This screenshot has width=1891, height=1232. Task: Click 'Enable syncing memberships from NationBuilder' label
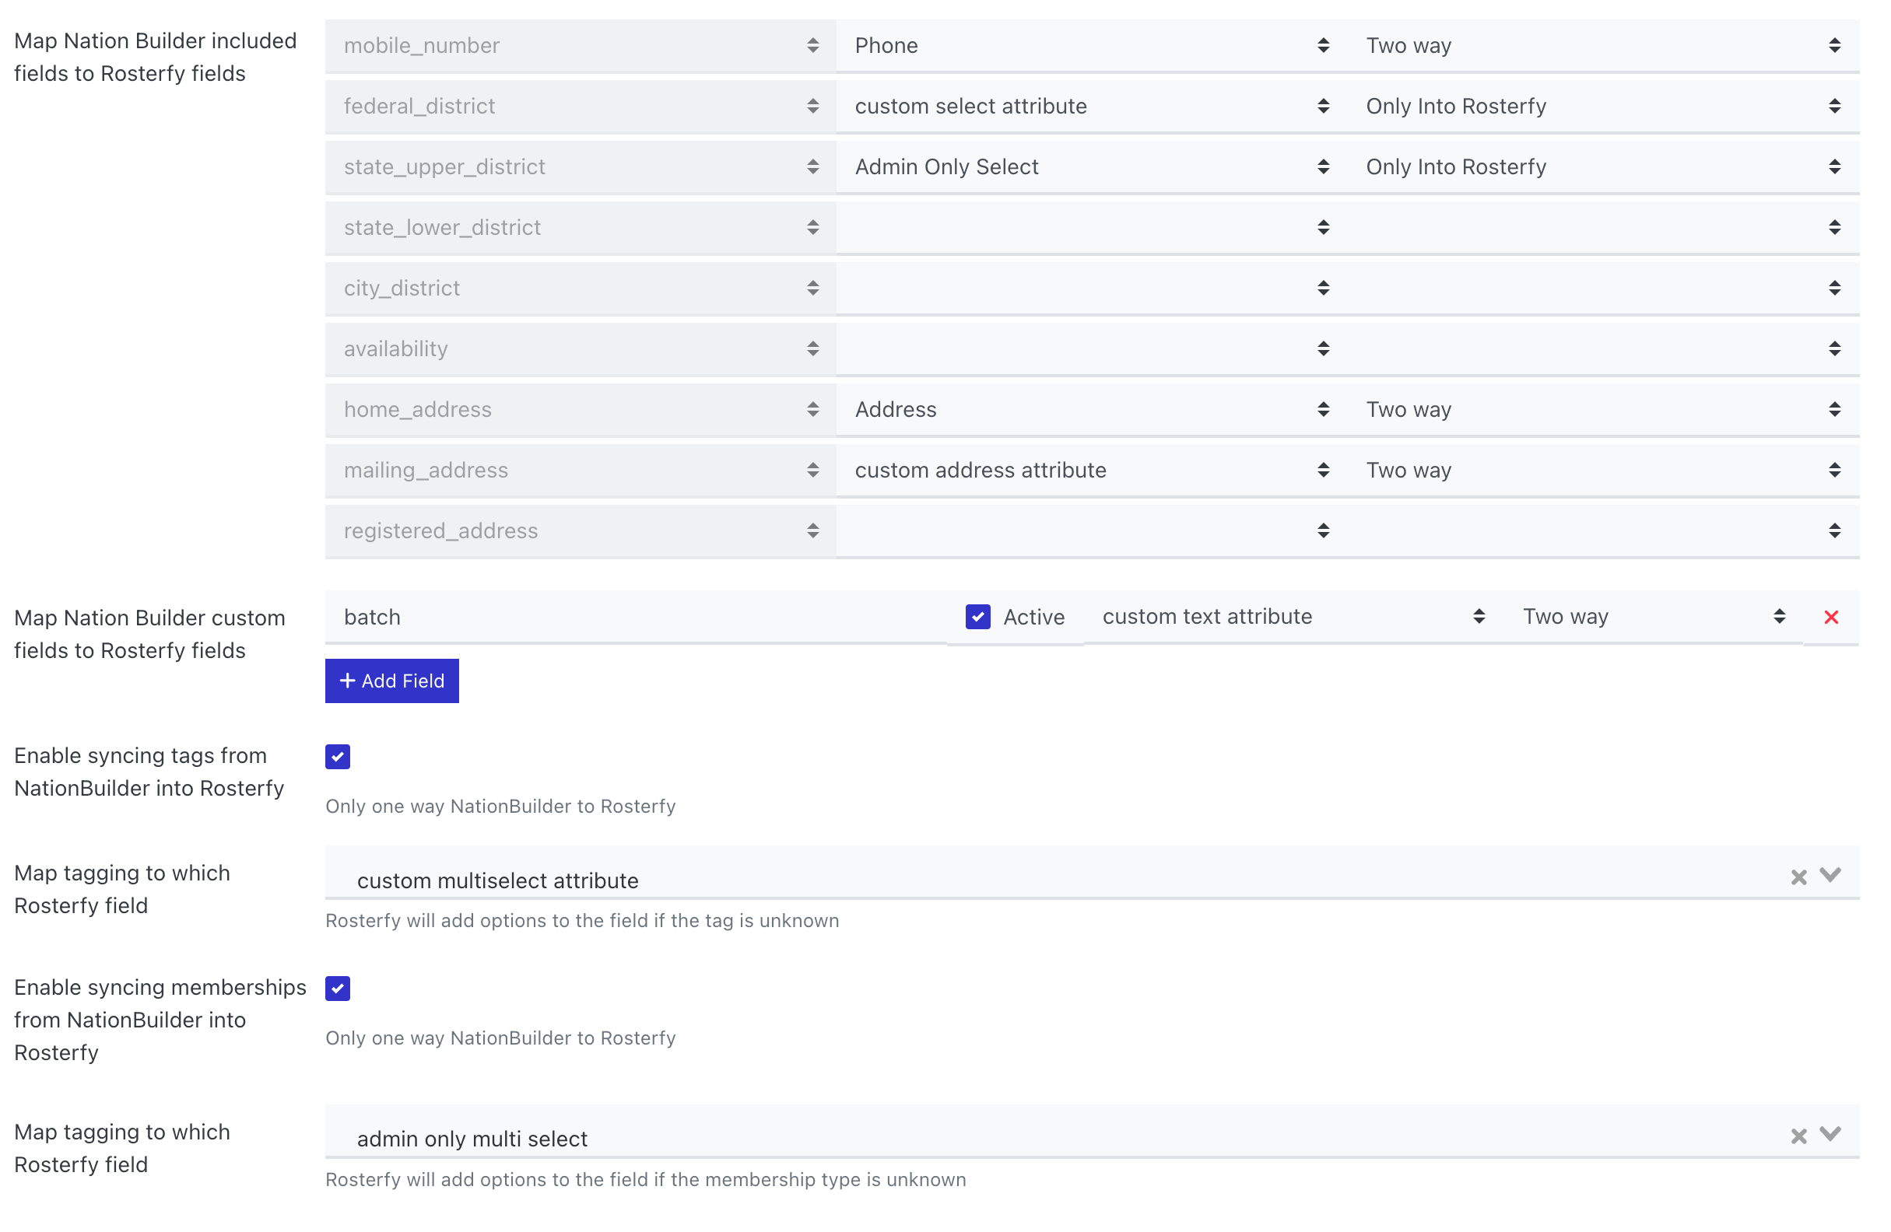point(160,1020)
